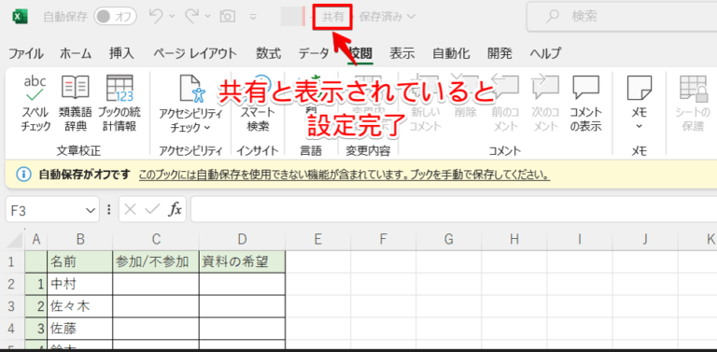Expand the Name Box dropdown arrow

[90, 210]
